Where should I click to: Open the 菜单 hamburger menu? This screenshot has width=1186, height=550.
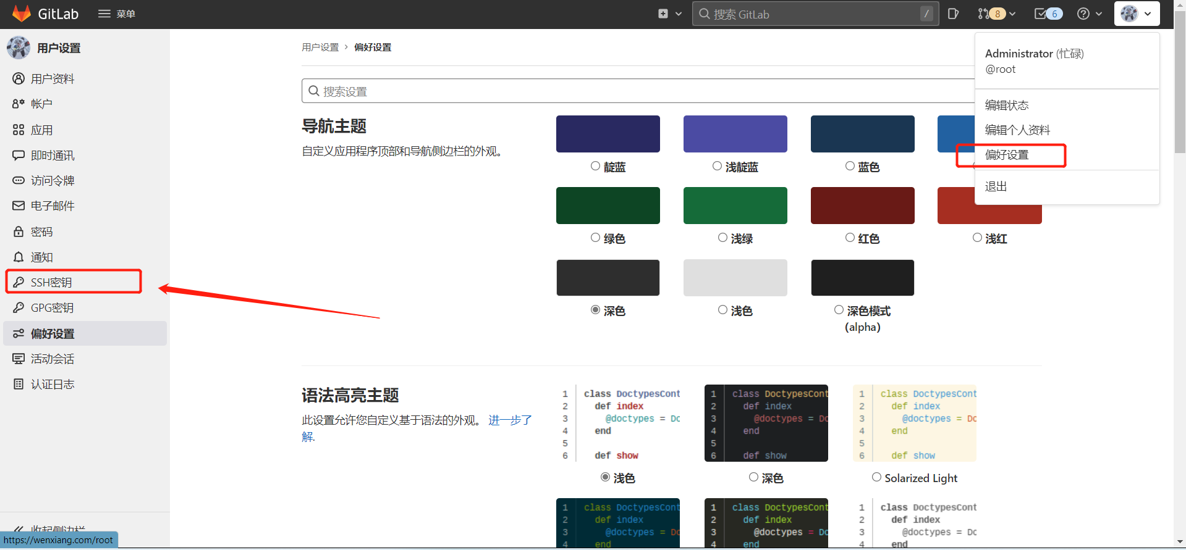117,14
